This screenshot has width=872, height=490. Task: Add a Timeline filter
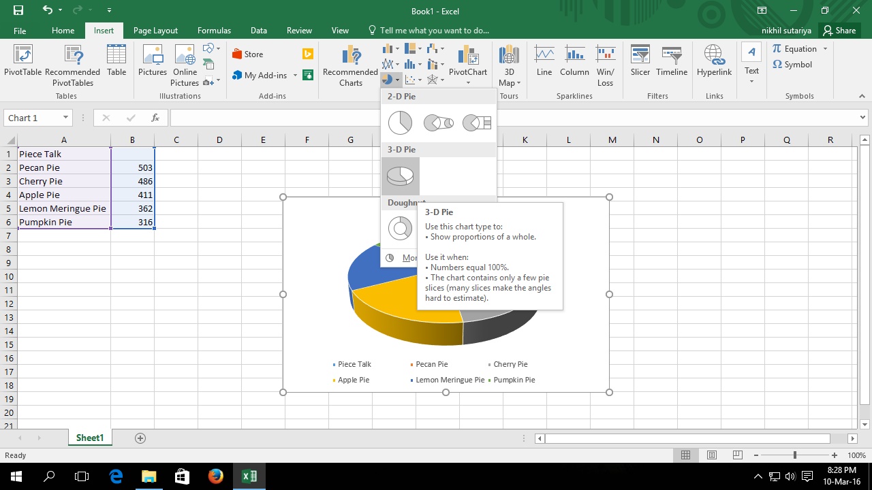point(672,61)
